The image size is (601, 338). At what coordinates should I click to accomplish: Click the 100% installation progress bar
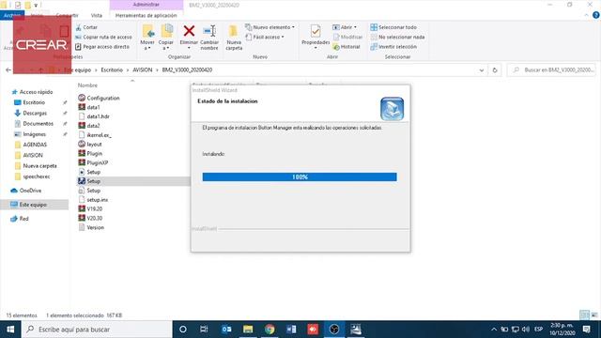300,177
